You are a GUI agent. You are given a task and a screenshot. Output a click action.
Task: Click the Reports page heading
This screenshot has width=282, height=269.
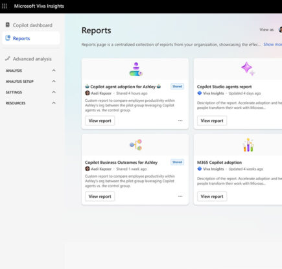[97, 30]
